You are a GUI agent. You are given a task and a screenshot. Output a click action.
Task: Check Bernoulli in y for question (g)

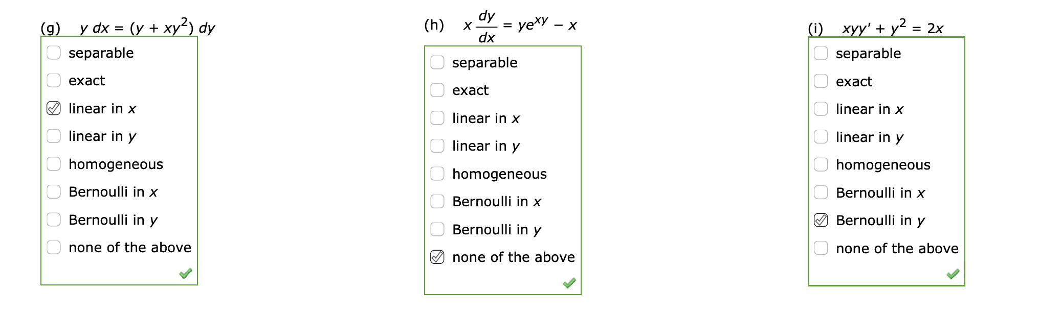[53, 219]
